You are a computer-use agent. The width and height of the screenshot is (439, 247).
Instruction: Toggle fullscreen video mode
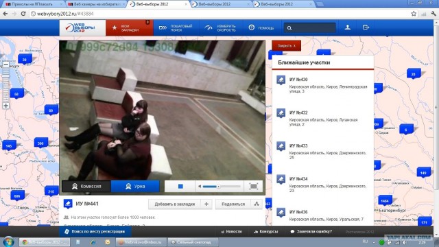point(254,186)
